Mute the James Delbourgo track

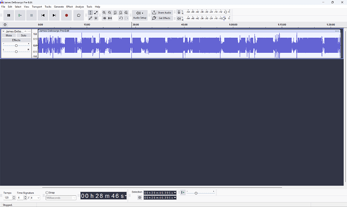pyautogui.click(x=9, y=35)
